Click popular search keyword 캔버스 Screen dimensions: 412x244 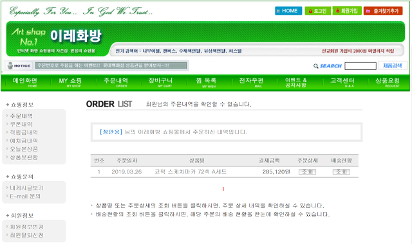click(169, 51)
